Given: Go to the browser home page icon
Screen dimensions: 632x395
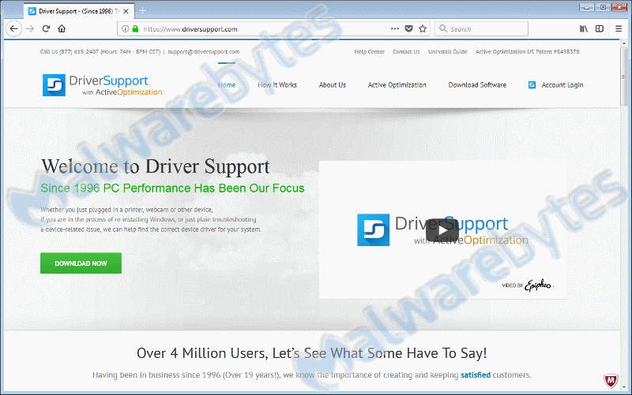Looking at the screenshot, I should point(62,28).
